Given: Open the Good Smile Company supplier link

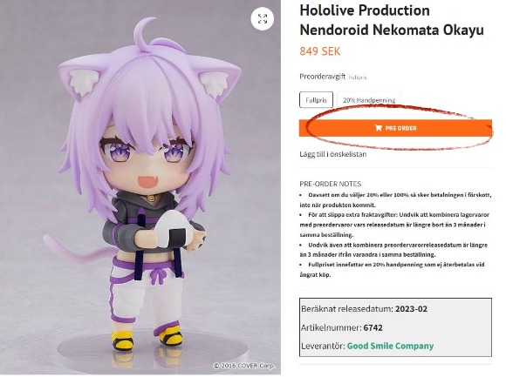Looking at the screenshot, I should [390, 347].
